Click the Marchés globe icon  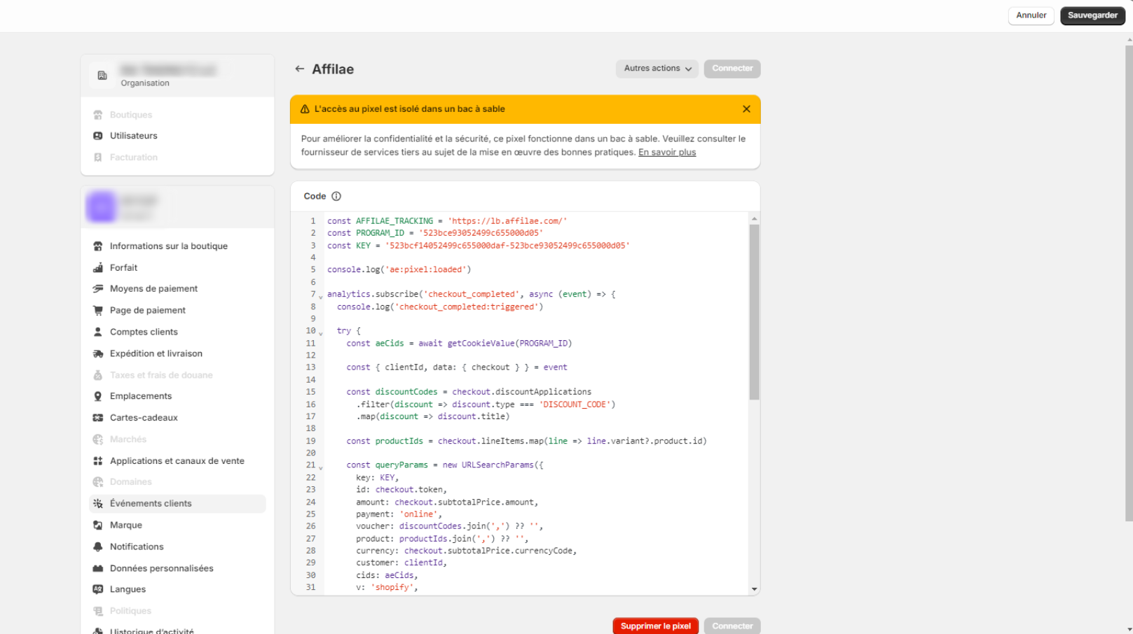tap(98, 439)
